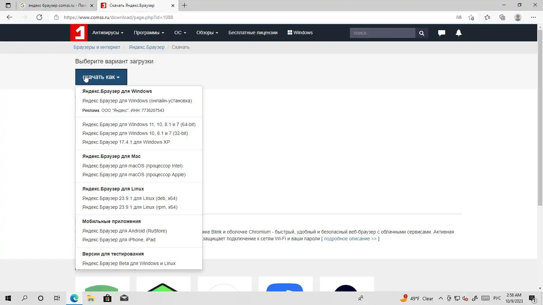
Task: Open the notifications bell icon
Action: (x=458, y=33)
